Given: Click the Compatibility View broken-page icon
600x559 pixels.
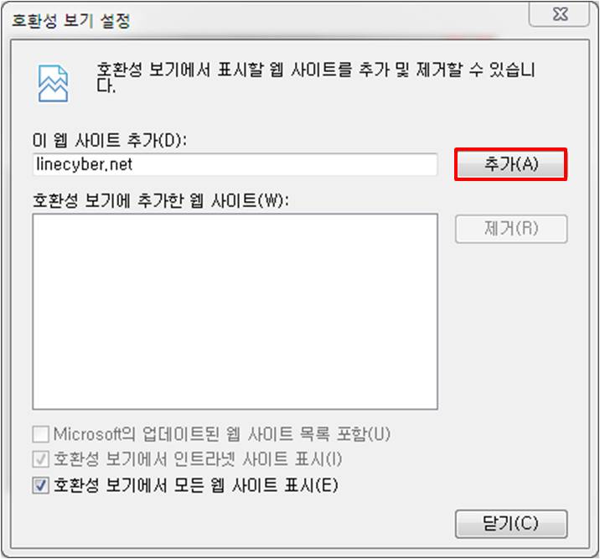Looking at the screenshot, I should click(53, 84).
